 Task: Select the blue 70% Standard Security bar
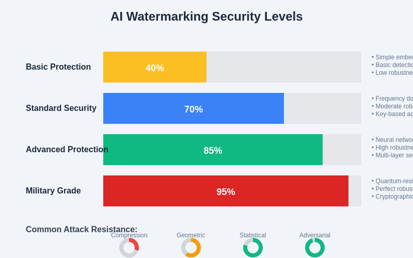194,108
